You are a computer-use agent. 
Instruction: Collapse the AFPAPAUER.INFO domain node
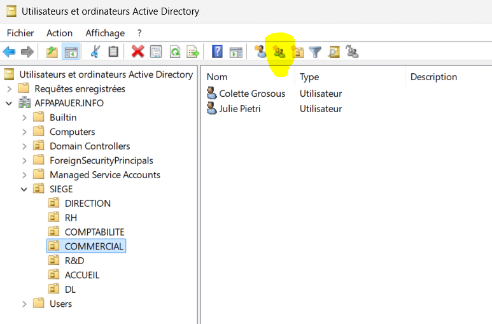point(10,103)
